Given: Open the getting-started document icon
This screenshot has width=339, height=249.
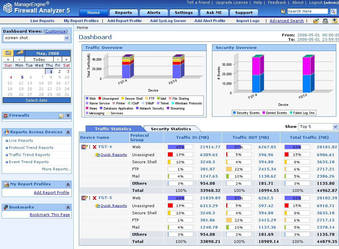Looking at the screenshot, I should (x=334, y=21).
